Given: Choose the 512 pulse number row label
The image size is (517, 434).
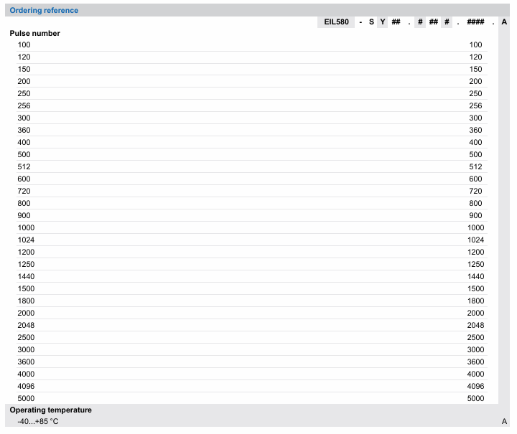Looking at the screenshot, I should tap(24, 167).
